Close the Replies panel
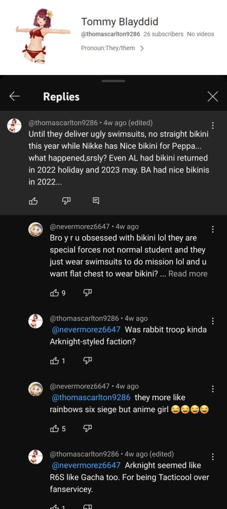The image size is (227, 509). 213,96
